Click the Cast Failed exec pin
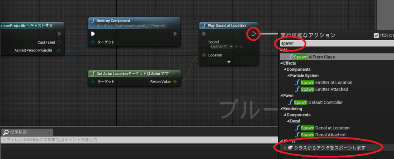Screen dimensions: 394x159 click(x=59, y=42)
